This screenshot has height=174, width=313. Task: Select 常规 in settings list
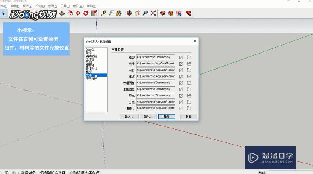(89, 53)
